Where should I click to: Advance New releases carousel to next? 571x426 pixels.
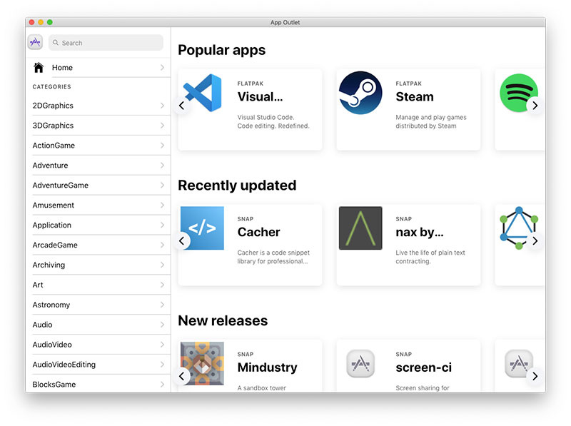pos(535,376)
